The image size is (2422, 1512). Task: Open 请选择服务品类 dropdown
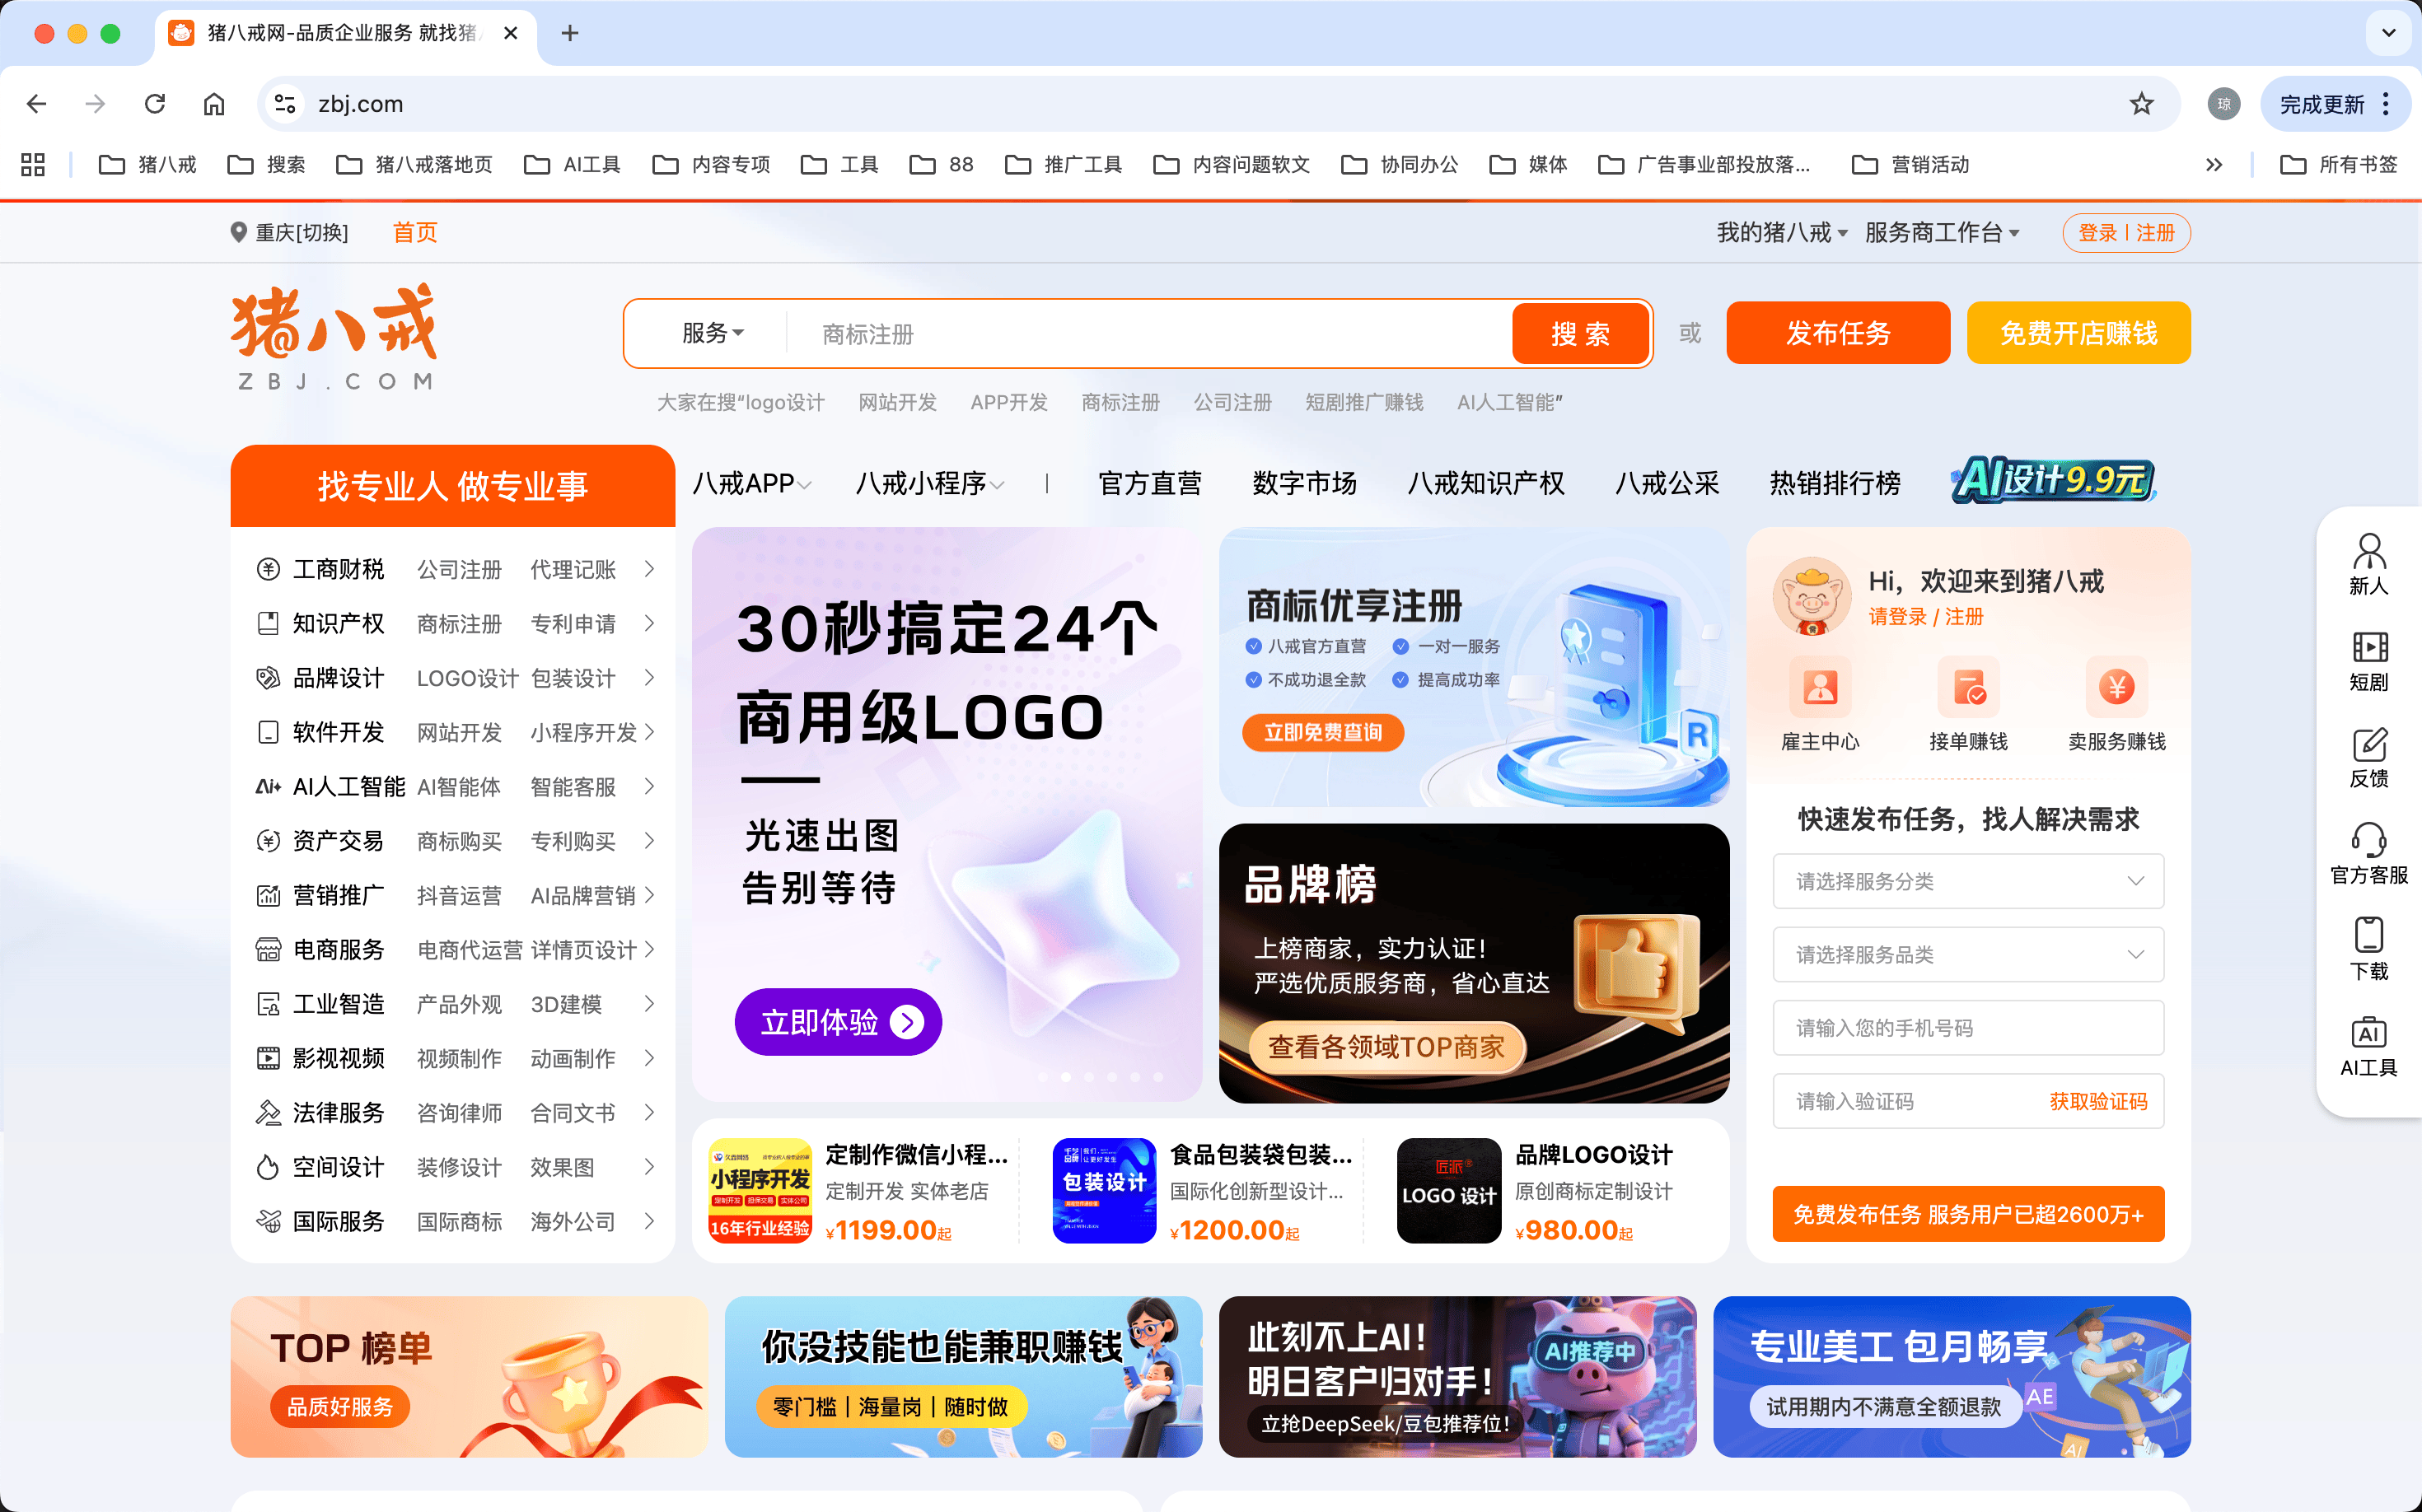click(x=1966, y=954)
